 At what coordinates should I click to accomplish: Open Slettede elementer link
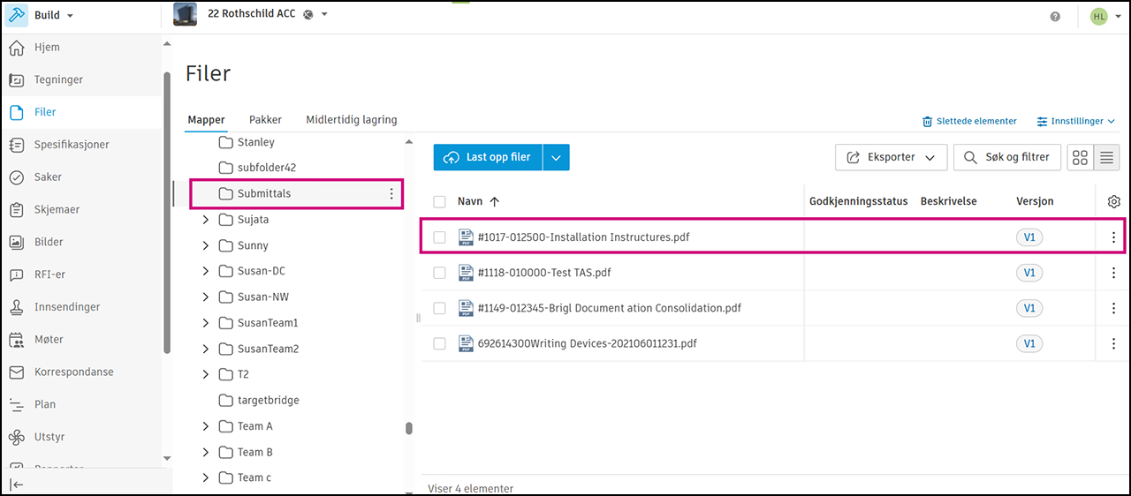[969, 121]
